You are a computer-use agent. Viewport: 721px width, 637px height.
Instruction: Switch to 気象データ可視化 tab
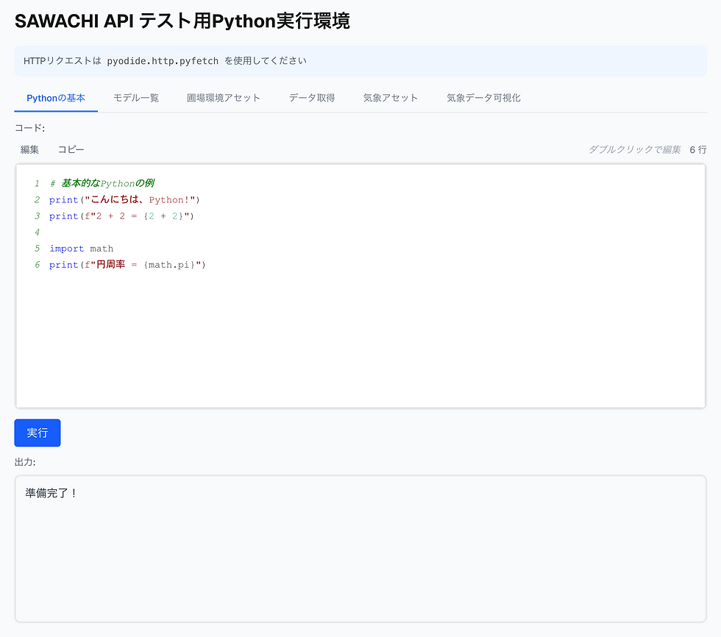pos(483,98)
